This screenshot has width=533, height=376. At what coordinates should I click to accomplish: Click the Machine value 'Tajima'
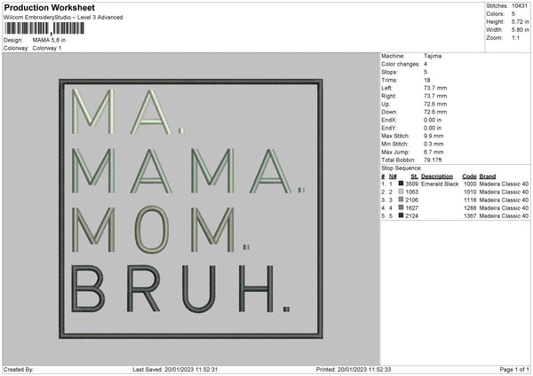[x=433, y=56]
